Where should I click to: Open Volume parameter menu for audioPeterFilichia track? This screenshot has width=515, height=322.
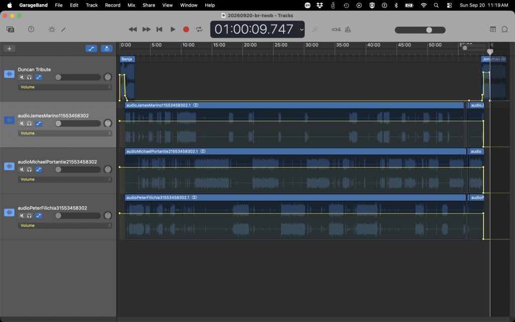click(65, 225)
